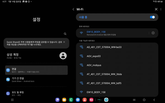
Task: Search settings with the magnifier icon
Action: point(65,34)
